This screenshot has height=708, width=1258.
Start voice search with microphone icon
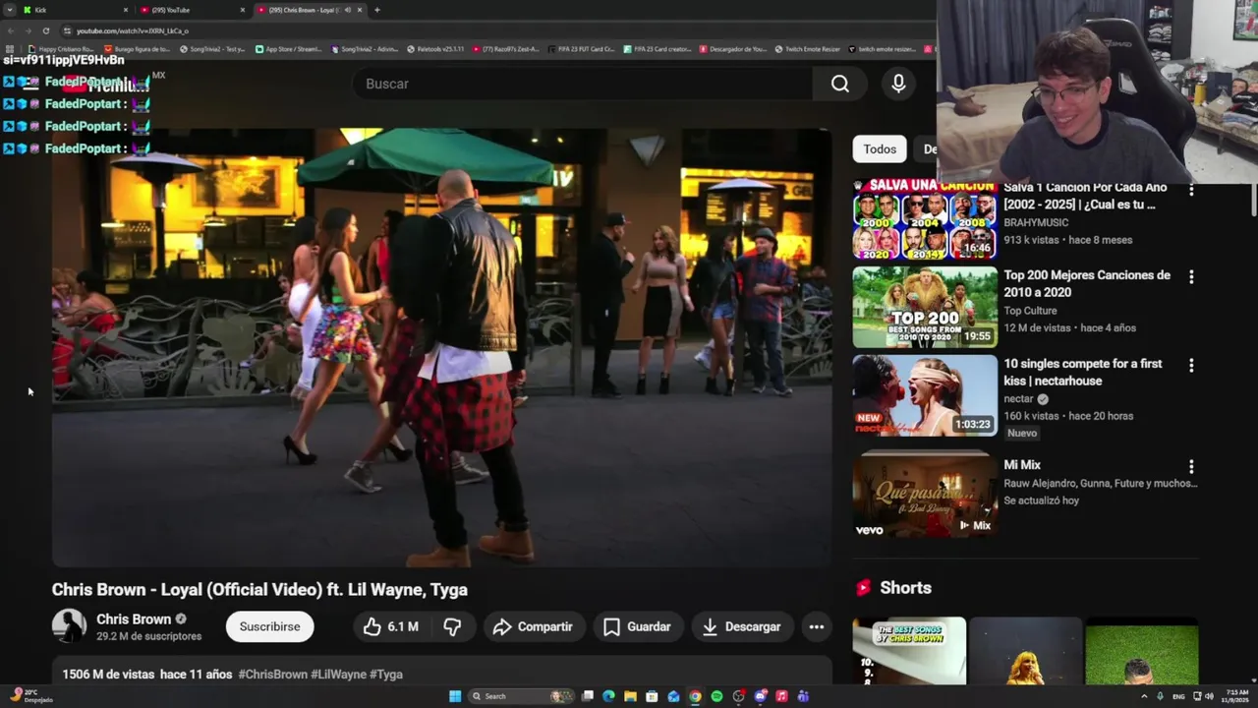(898, 84)
